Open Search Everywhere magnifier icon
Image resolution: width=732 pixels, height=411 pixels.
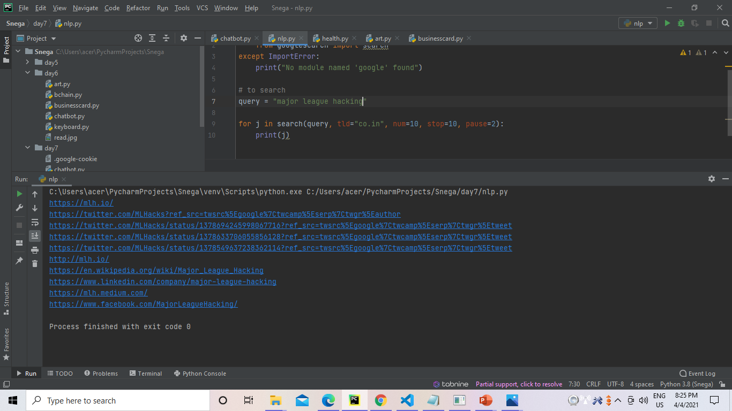pyautogui.click(x=725, y=24)
